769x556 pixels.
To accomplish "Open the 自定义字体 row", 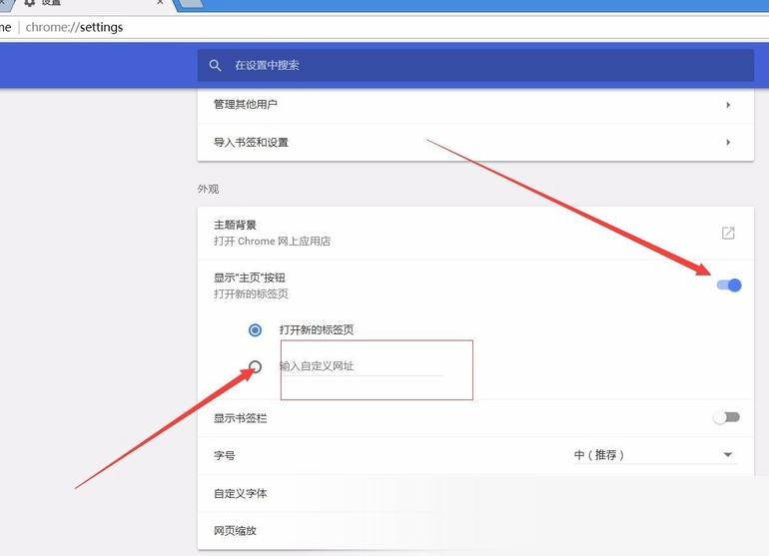I will click(x=475, y=494).
